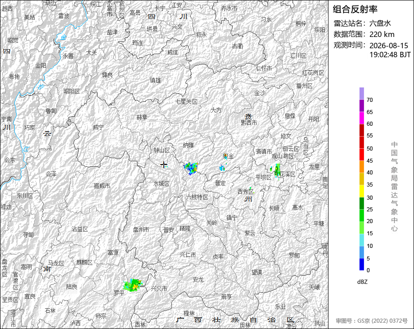Image resolution: width=414 pixels, height=329 pixels.
Task: Select the purple 70 dBZ color block
Action: coord(362,93)
